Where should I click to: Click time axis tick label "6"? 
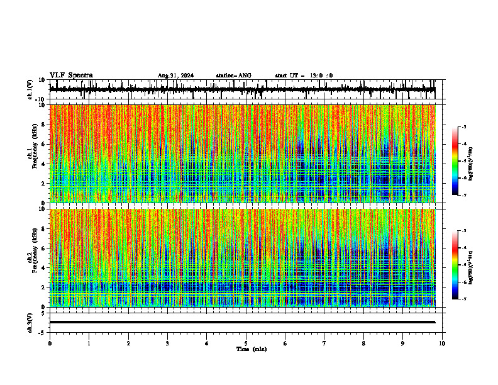[285, 343]
